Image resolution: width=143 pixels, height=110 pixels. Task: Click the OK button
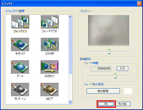click(106, 104)
